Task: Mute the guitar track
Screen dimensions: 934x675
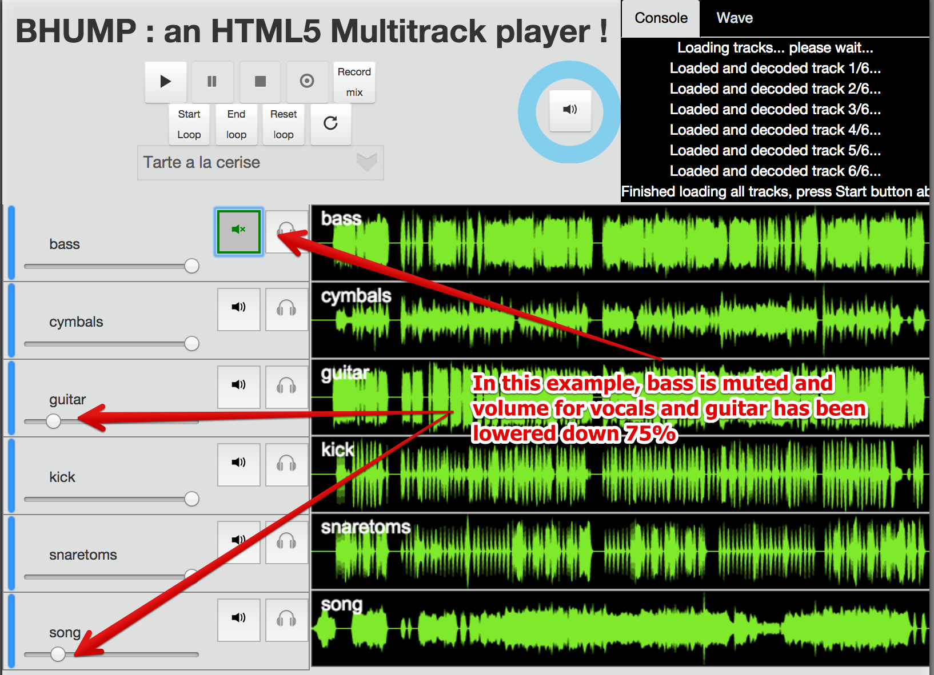Action: (239, 387)
